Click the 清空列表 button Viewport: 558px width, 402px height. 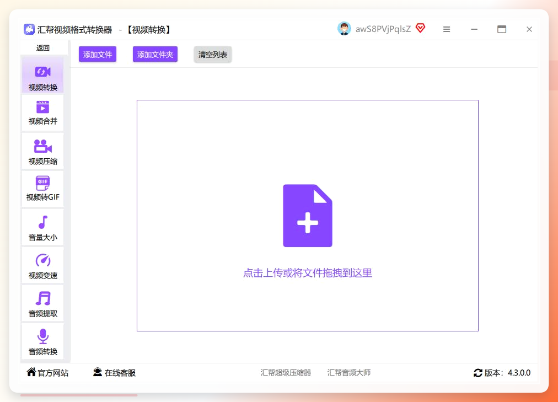(x=213, y=55)
